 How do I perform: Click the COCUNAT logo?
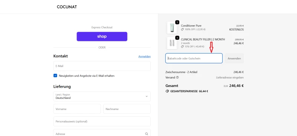tap(67, 7)
